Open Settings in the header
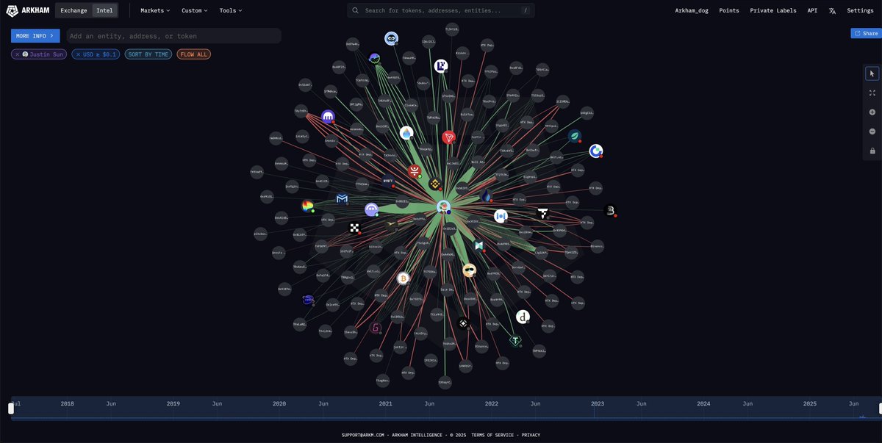 [x=860, y=10]
